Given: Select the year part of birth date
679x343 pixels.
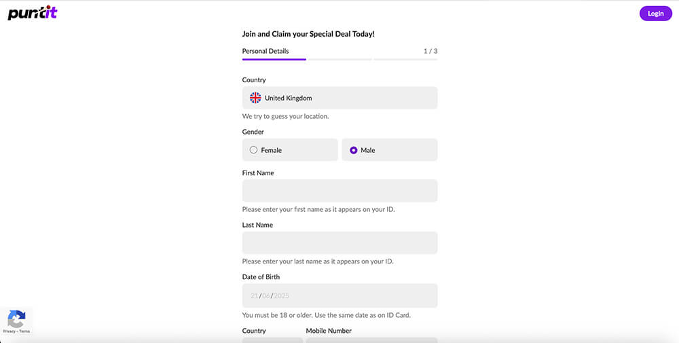Looking at the screenshot, I should (x=282, y=295).
